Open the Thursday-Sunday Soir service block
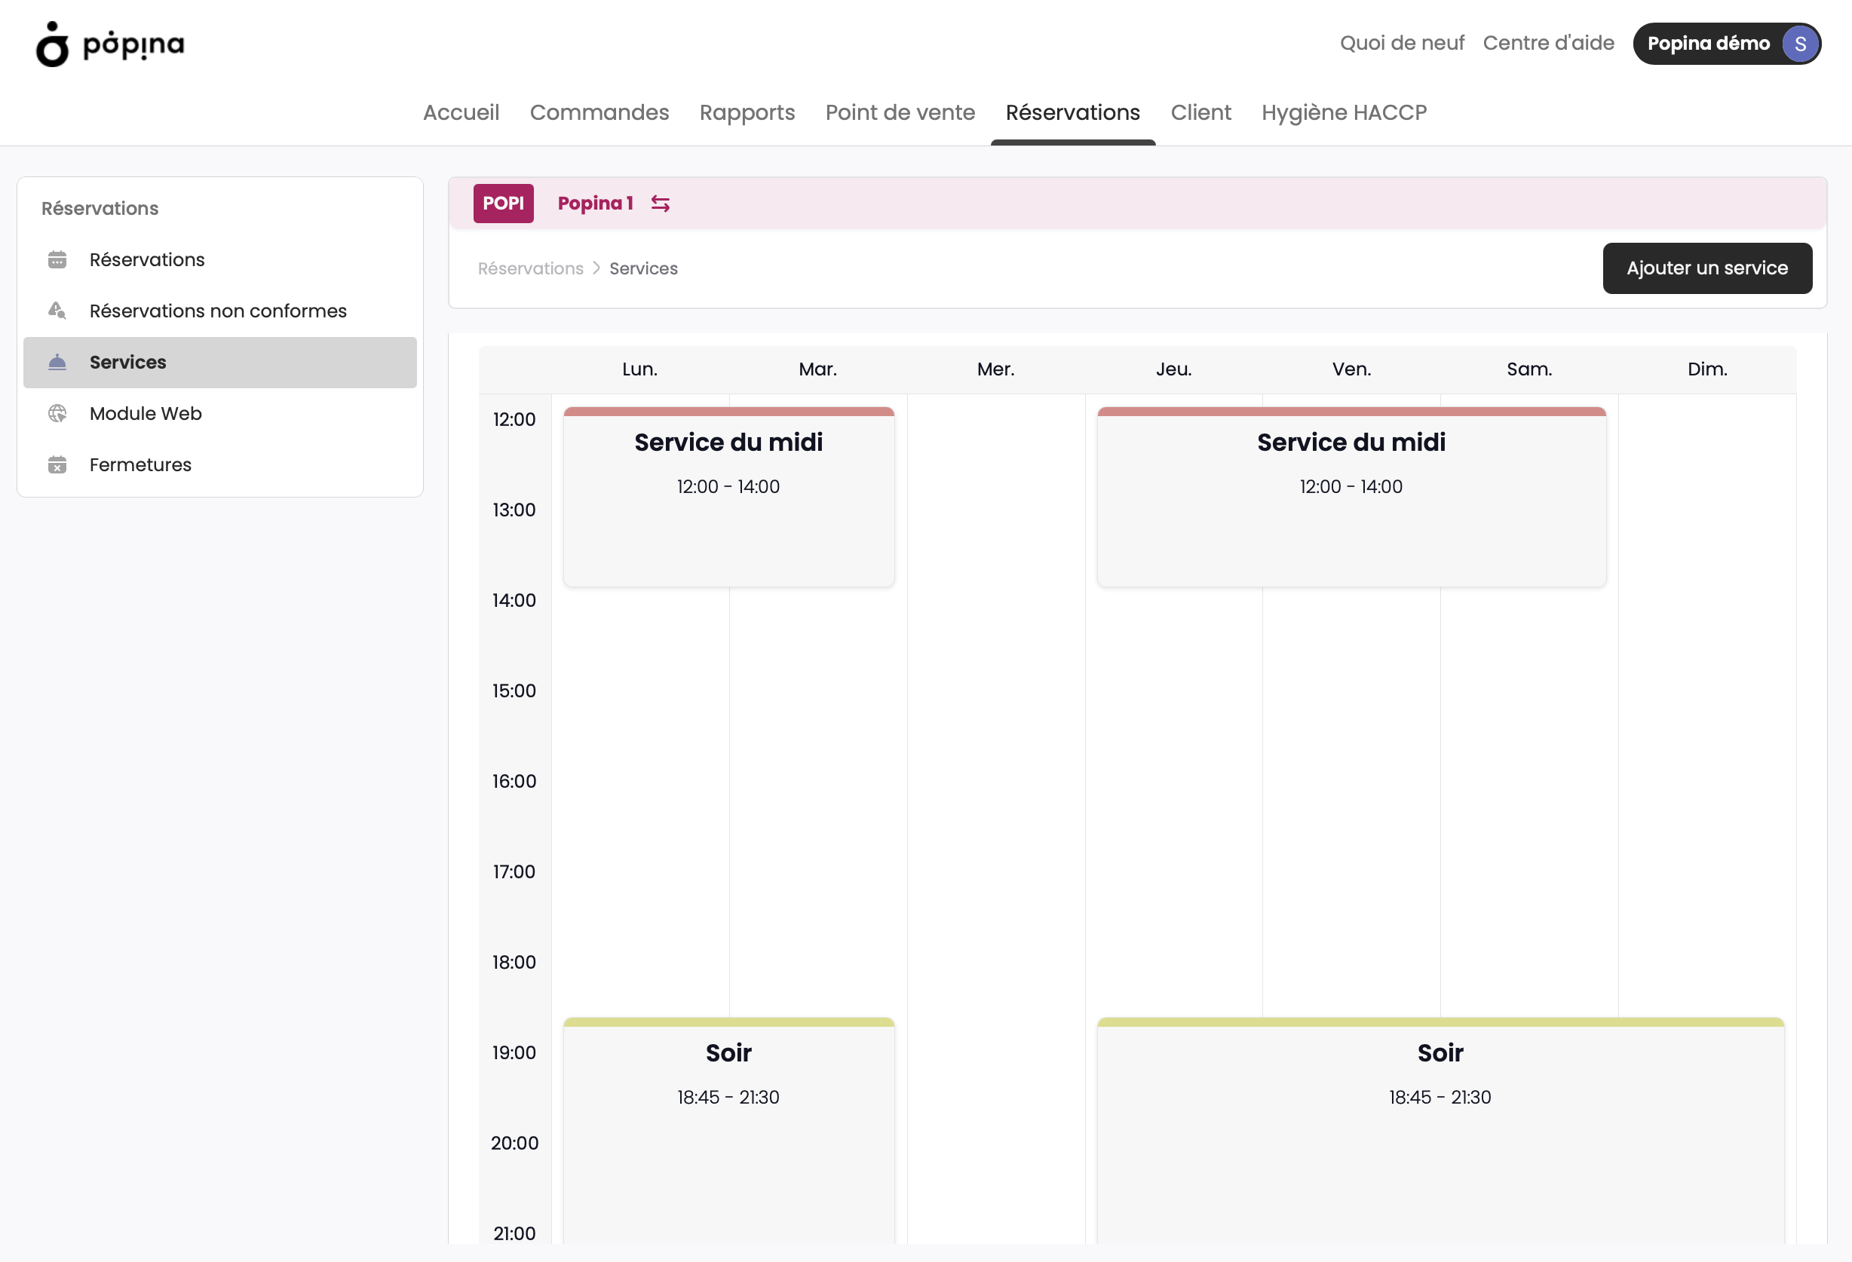Screen dimensions: 1852x1262 [x=1441, y=1132]
